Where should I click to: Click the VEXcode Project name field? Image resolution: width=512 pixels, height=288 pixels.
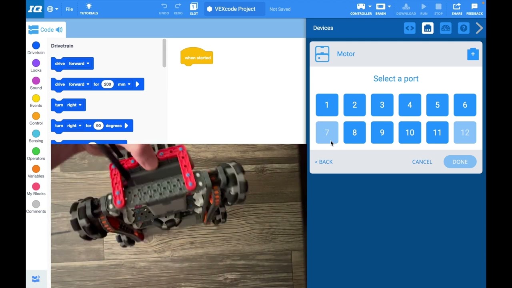point(234,9)
